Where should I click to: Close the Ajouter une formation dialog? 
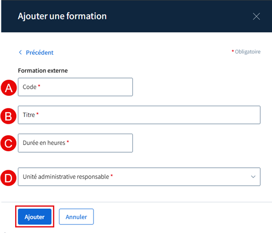[x=256, y=17]
